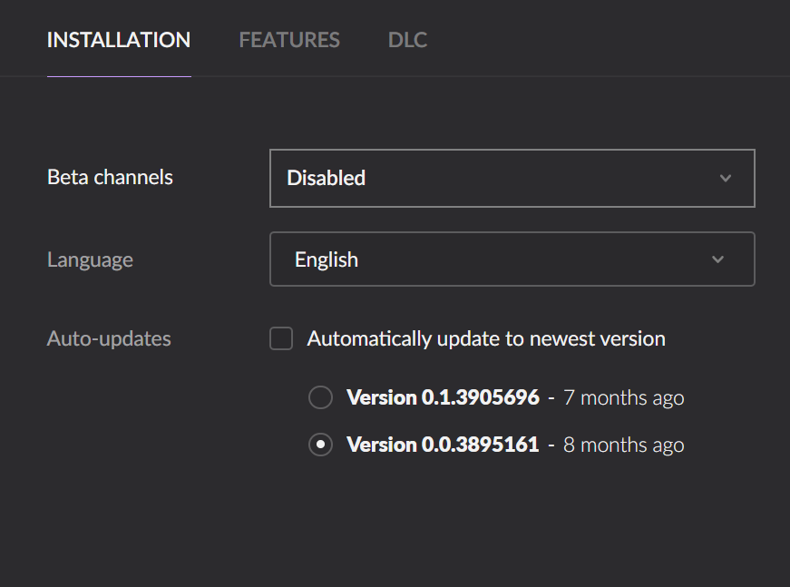This screenshot has width=790, height=587.
Task: Click the 'Version 0.1.3905696' text
Action: (443, 397)
